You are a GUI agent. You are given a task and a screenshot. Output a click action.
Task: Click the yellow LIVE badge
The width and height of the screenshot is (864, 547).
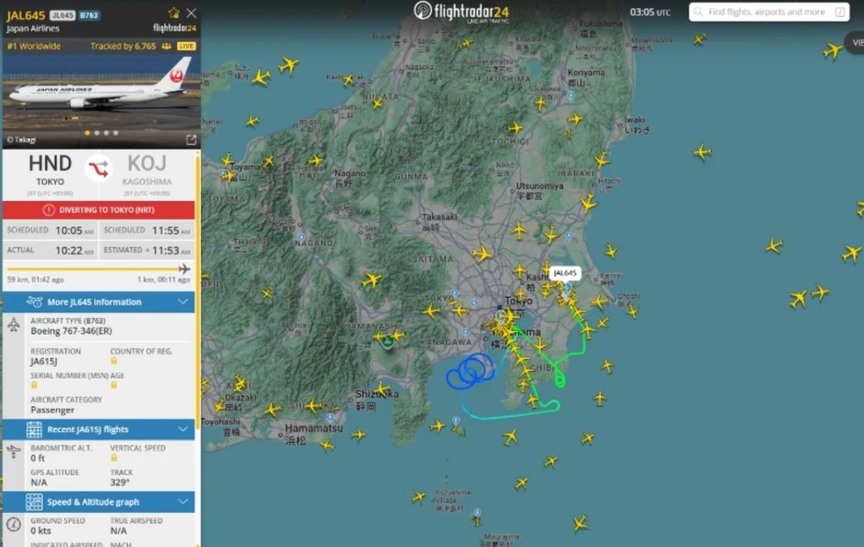[186, 46]
